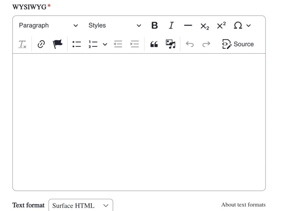Change the Surface HTML text format
This screenshot has width=282, height=211.
click(x=80, y=205)
